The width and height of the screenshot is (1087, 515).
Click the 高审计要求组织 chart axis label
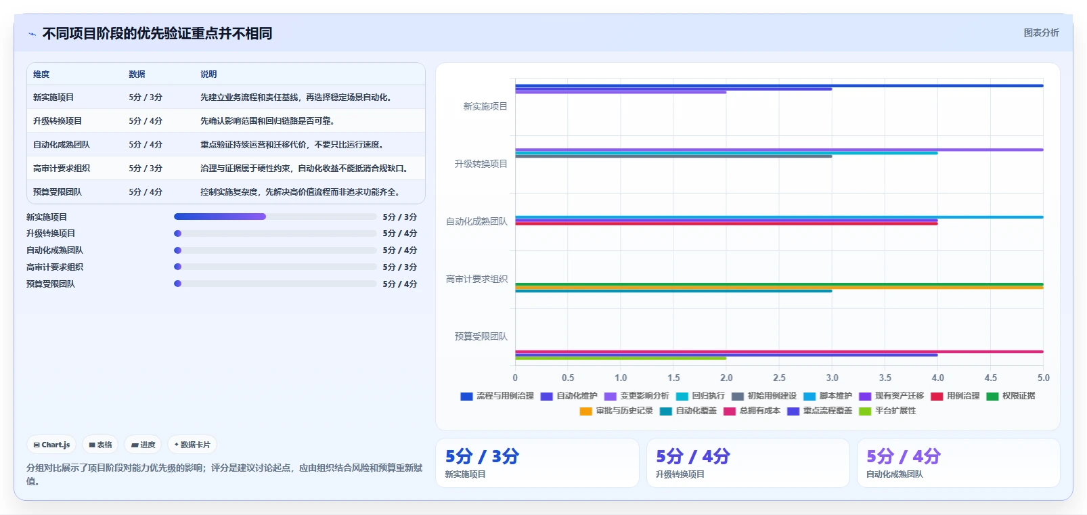[476, 279]
